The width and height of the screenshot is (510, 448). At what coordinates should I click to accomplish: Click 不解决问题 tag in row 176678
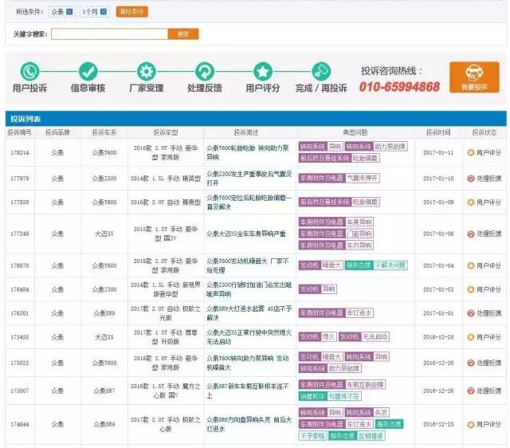tap(389, 265)
